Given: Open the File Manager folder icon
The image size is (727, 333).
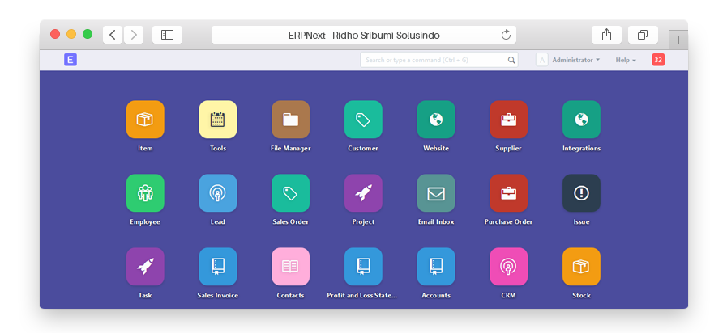Looking at the screenshot, I should point(291,120).
